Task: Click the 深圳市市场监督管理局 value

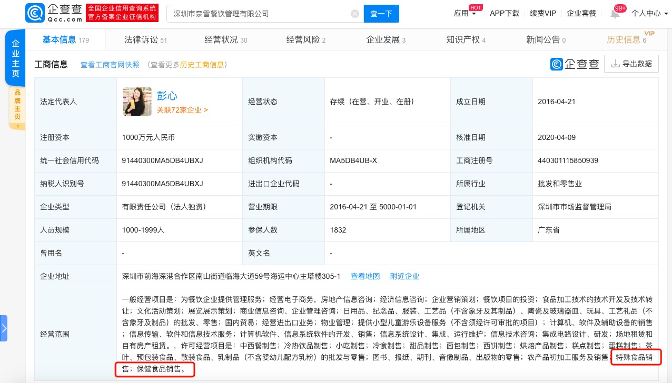Action: click(x=575, y=207)
